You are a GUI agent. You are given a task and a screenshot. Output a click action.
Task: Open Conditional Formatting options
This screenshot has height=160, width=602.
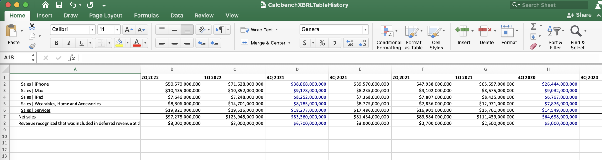389,37
